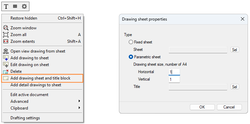Expand the Clipboard submenu arrow
250x124 pixels.
[x=79, y=108]
